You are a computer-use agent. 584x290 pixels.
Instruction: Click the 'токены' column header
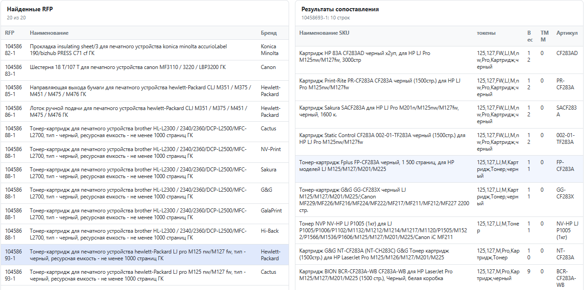tap(486, 33)
